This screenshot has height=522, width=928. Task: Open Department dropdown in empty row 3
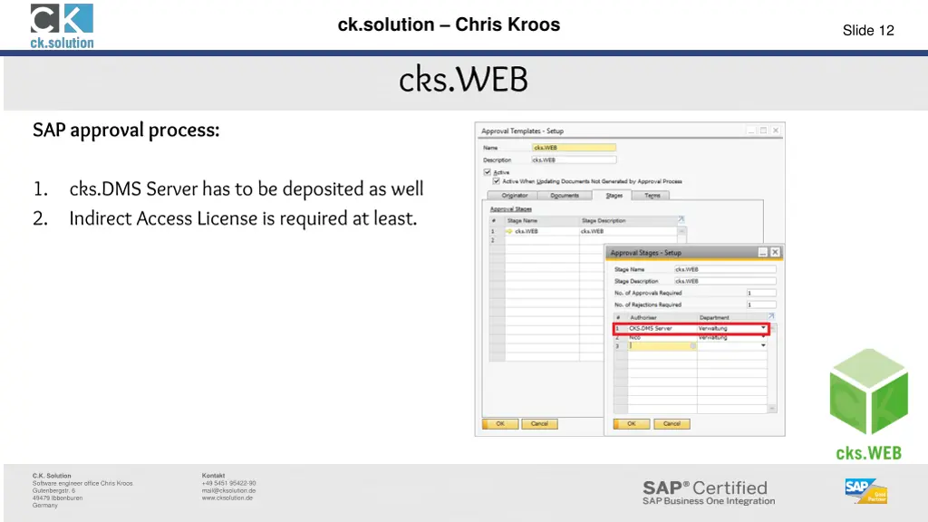tap(763, 345)
